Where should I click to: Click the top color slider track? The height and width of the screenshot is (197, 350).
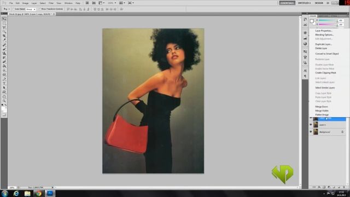pyautogui.click(x=328, y=20)
